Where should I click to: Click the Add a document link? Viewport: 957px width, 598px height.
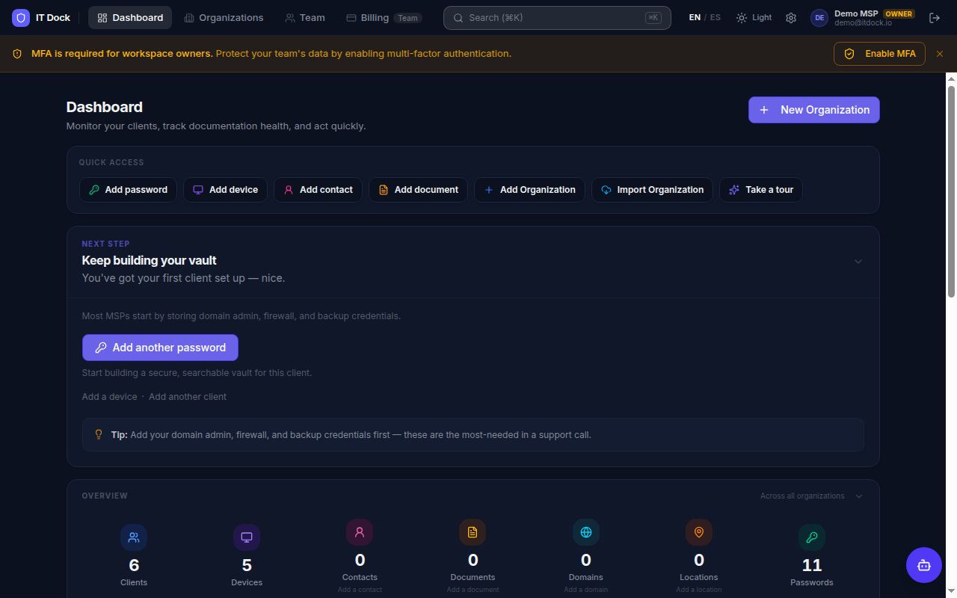(x=473, y=590)
